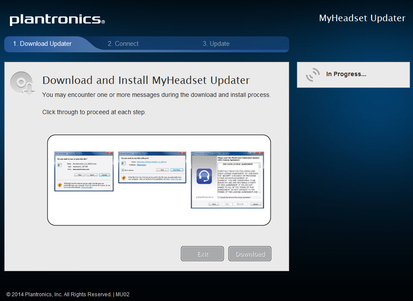Select the 1. Download Updater step tab

42,44
